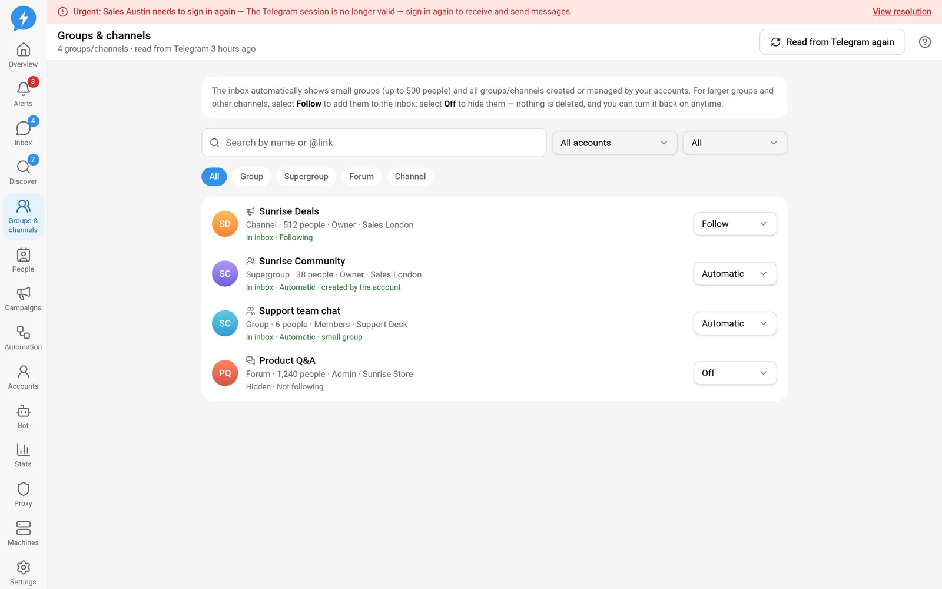Screen dimensions: 942x589
Task: Open Automatic dropdown for Support team chat
Action: pyautogui.click(x=735, y=323)
